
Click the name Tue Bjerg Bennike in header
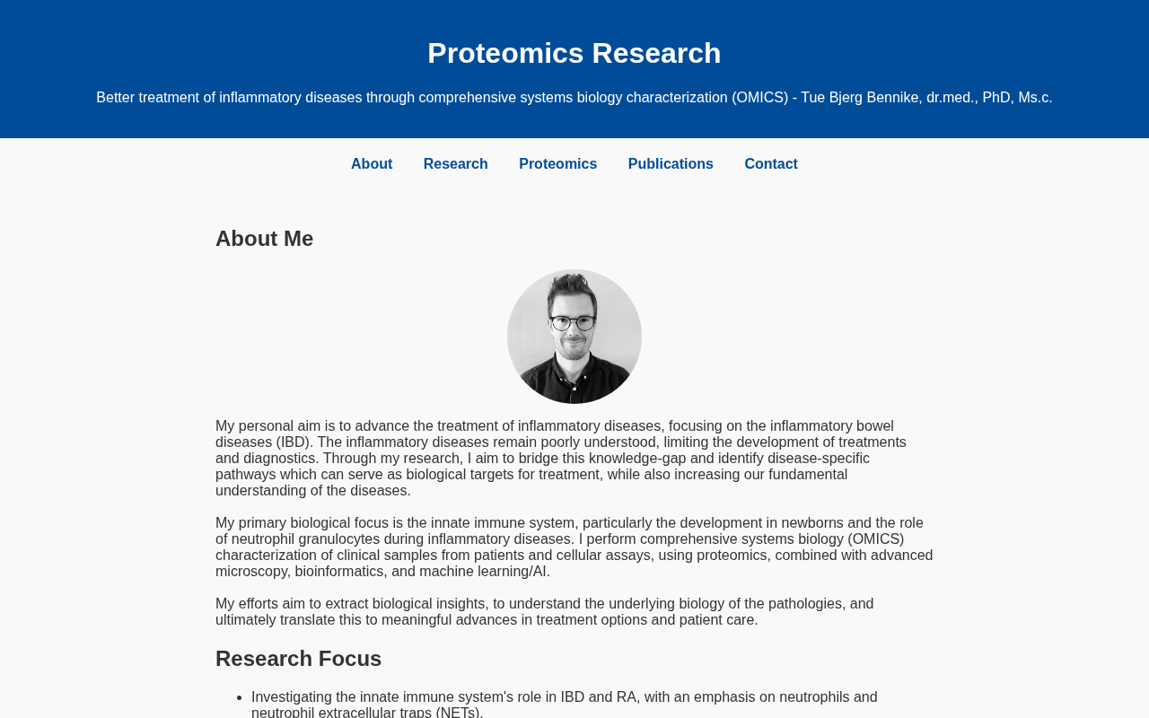click(860, 98)
